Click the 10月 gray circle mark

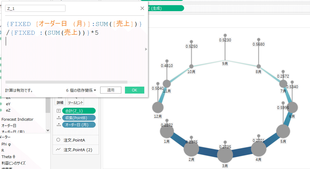point(191,66)
